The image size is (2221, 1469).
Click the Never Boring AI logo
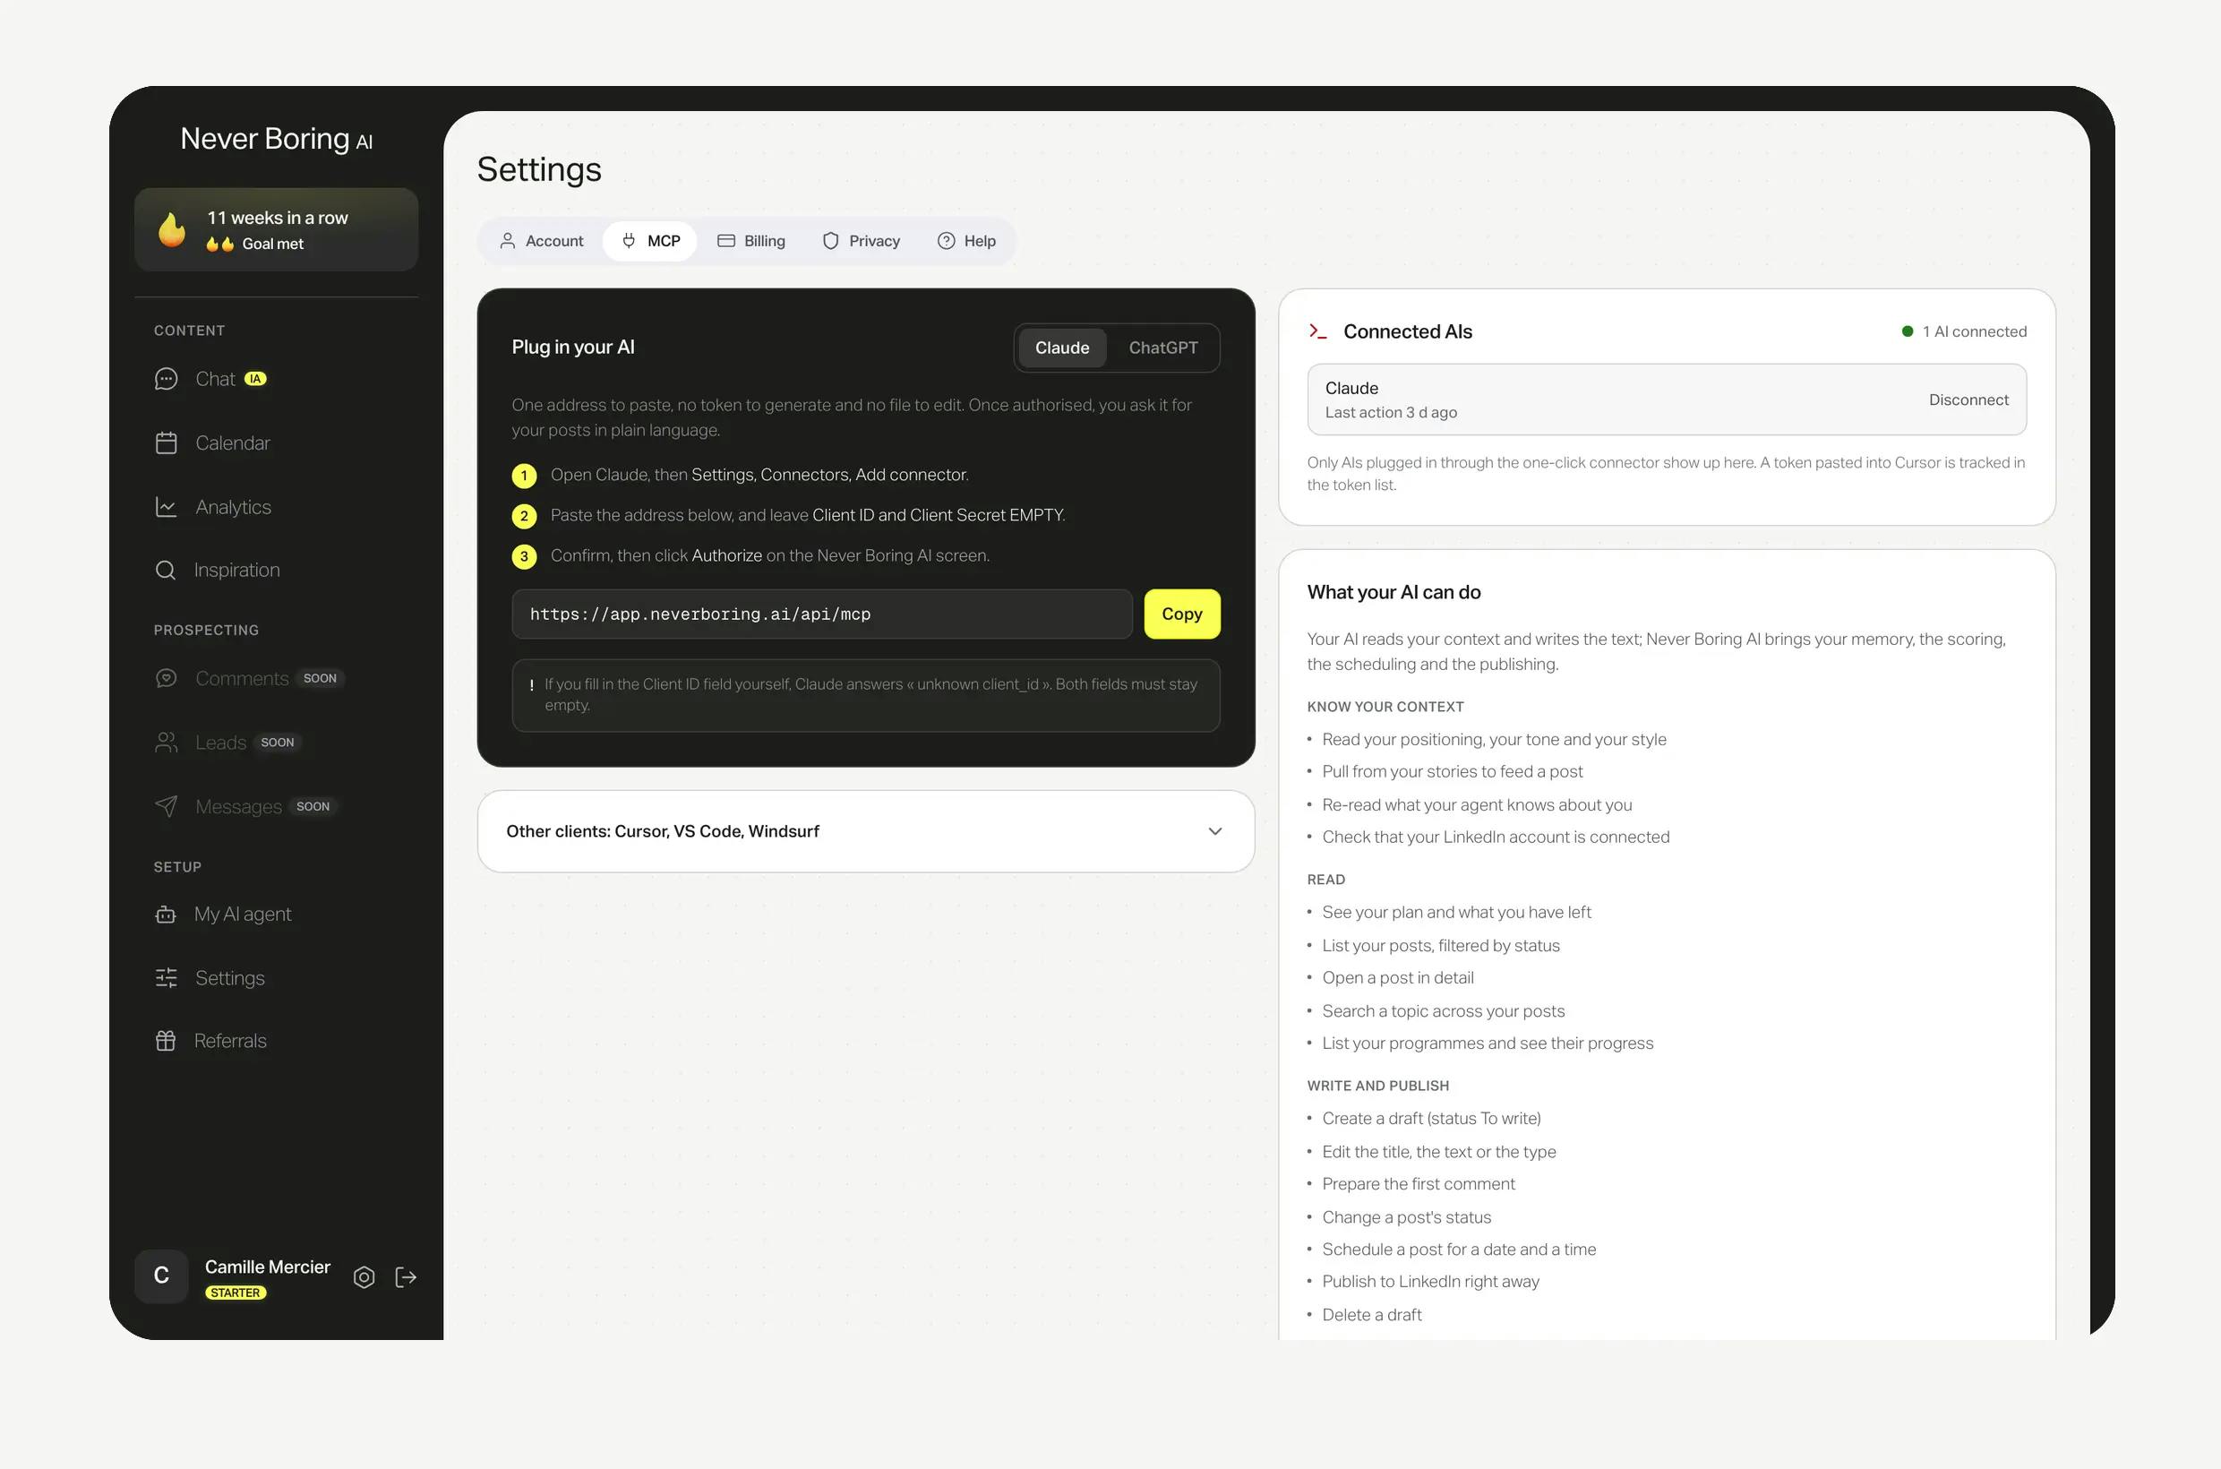277,139
